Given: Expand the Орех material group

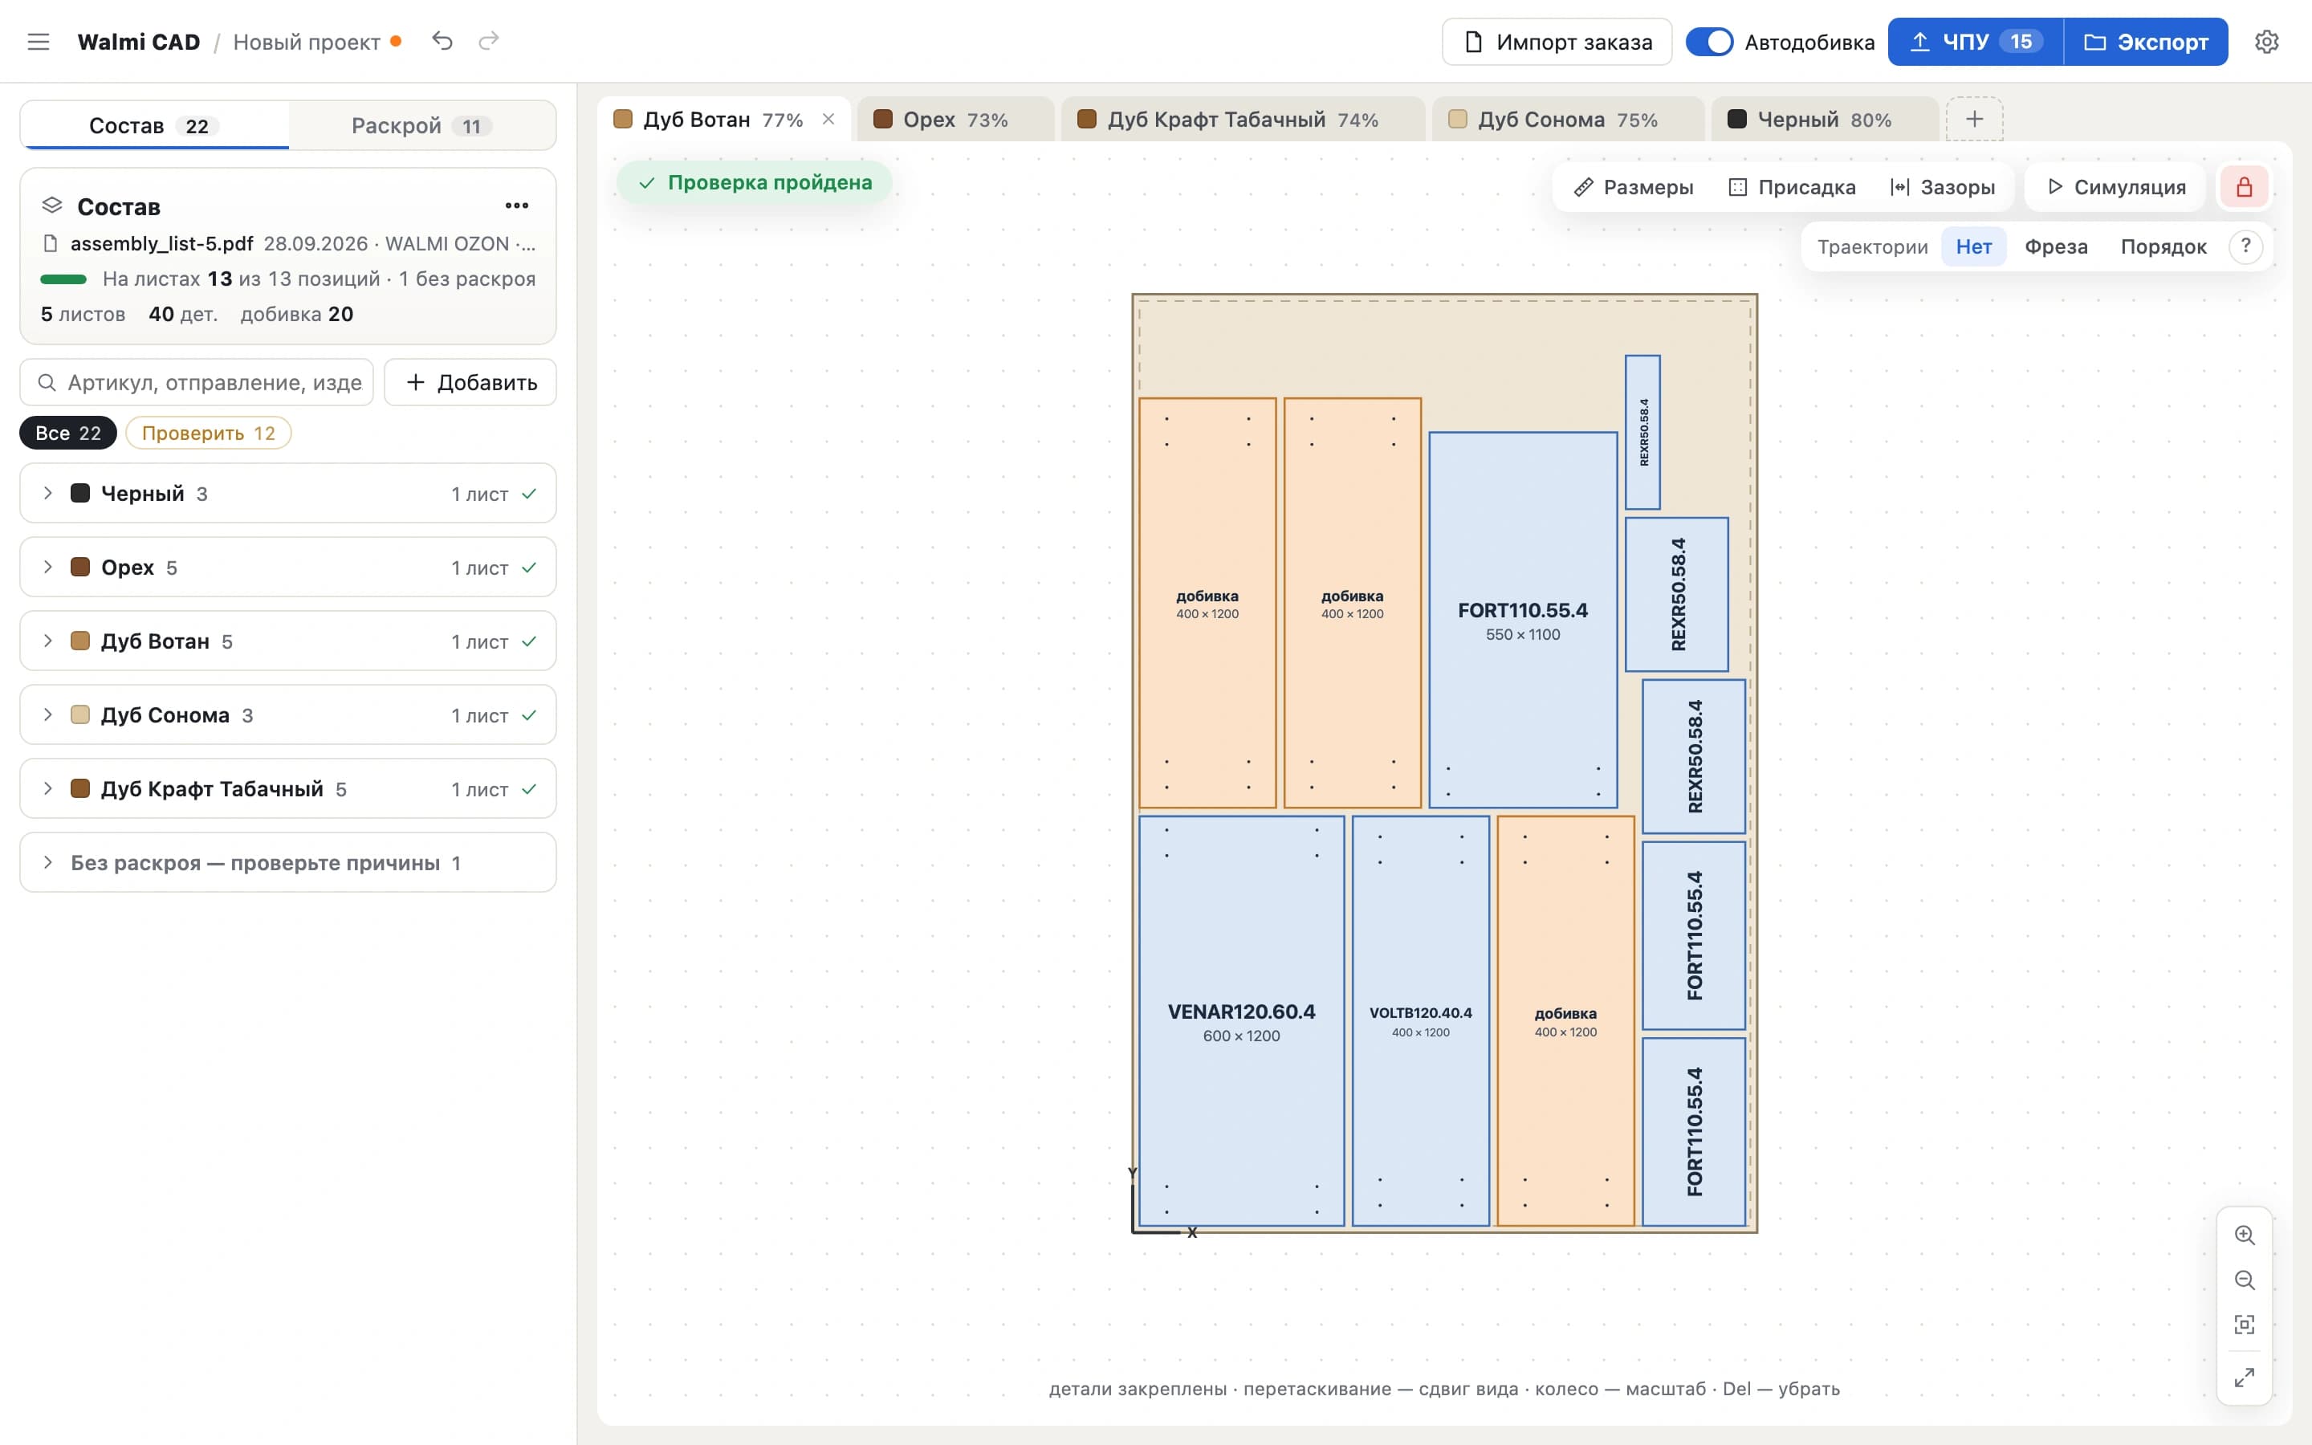Looking at the screenshot, I should point(287,567).
